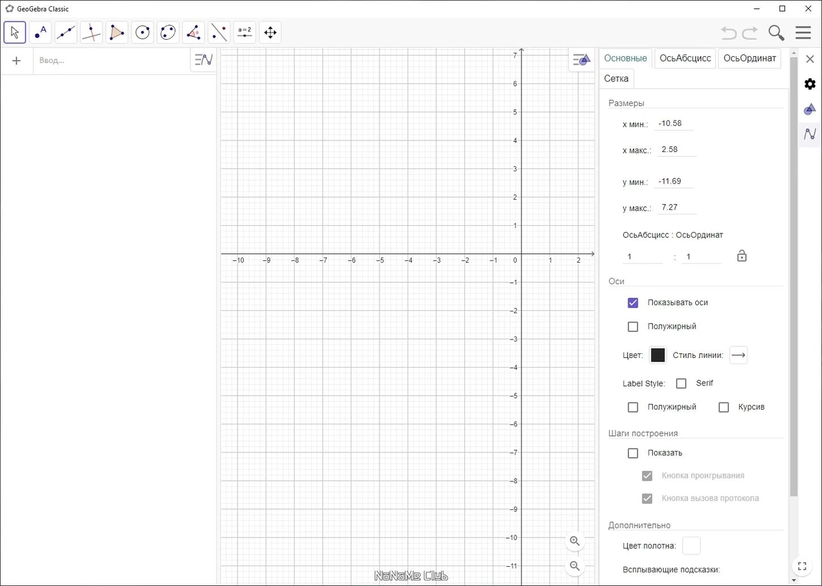Click the y мин. value field

tap(674, 181)
